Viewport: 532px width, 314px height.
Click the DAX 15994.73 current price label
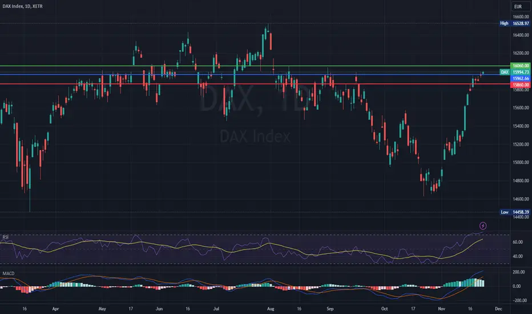515,72
